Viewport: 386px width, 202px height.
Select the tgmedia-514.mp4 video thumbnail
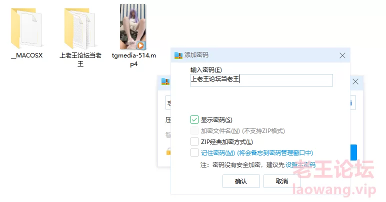click(133, 26)
